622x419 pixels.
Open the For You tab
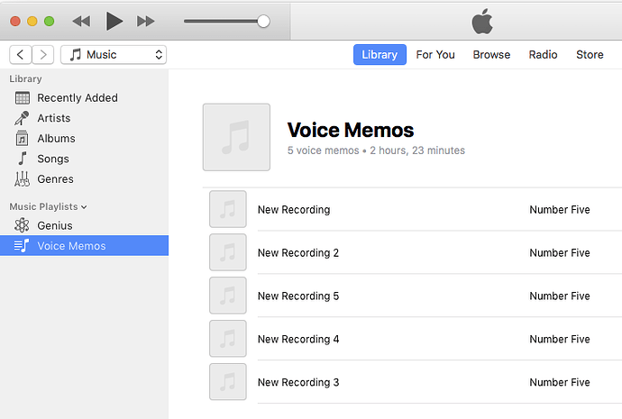coord(435,54)
